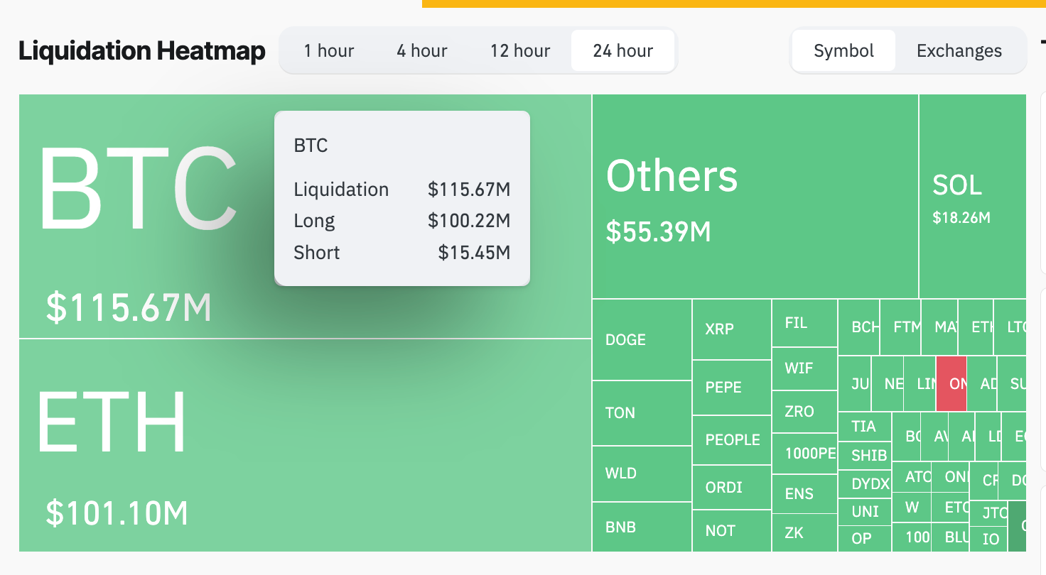1046x575 pixels.
Task: Select the 1 hour timeframe tab
Action: point(328,51)
